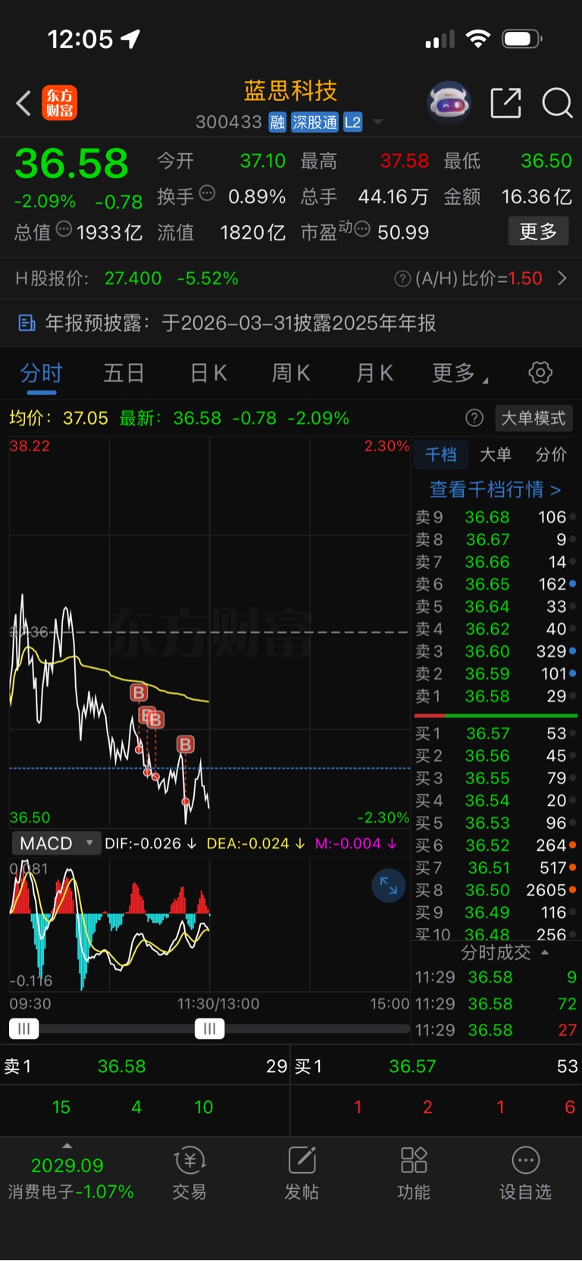Tap bottom 卖1 36.58 quote bar
This screenshot has width=582, height=1261.
tap(145, 1066)
